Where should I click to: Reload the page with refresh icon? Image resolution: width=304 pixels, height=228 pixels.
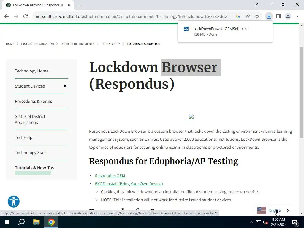[x=26, y=16]
